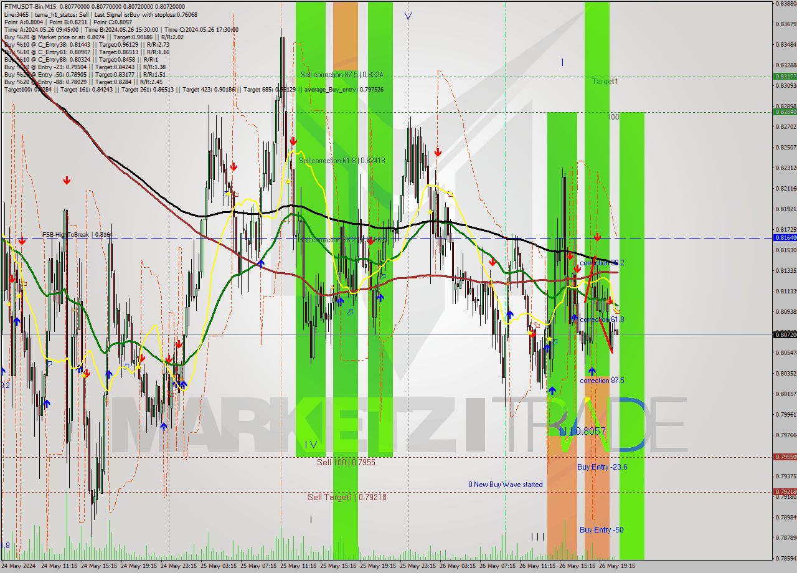Select the blue 'correction 38.2' label
Image resolution: width=797 pixels, height=573 pixels.
(601, 263)
